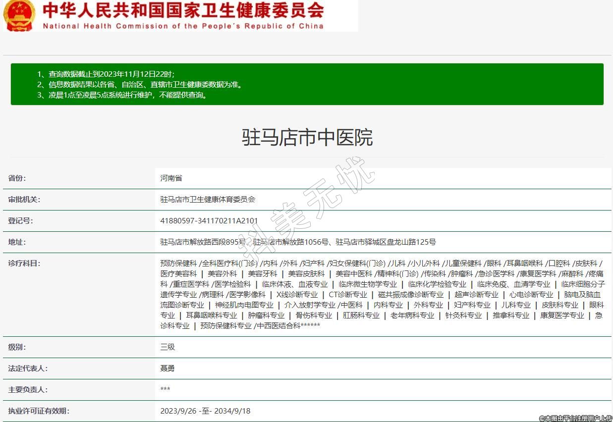Click 驻马店市卫生健康体育委员会 text
Image resolution: width=613 pixels, height=422 pixels.
coord(208,200)
